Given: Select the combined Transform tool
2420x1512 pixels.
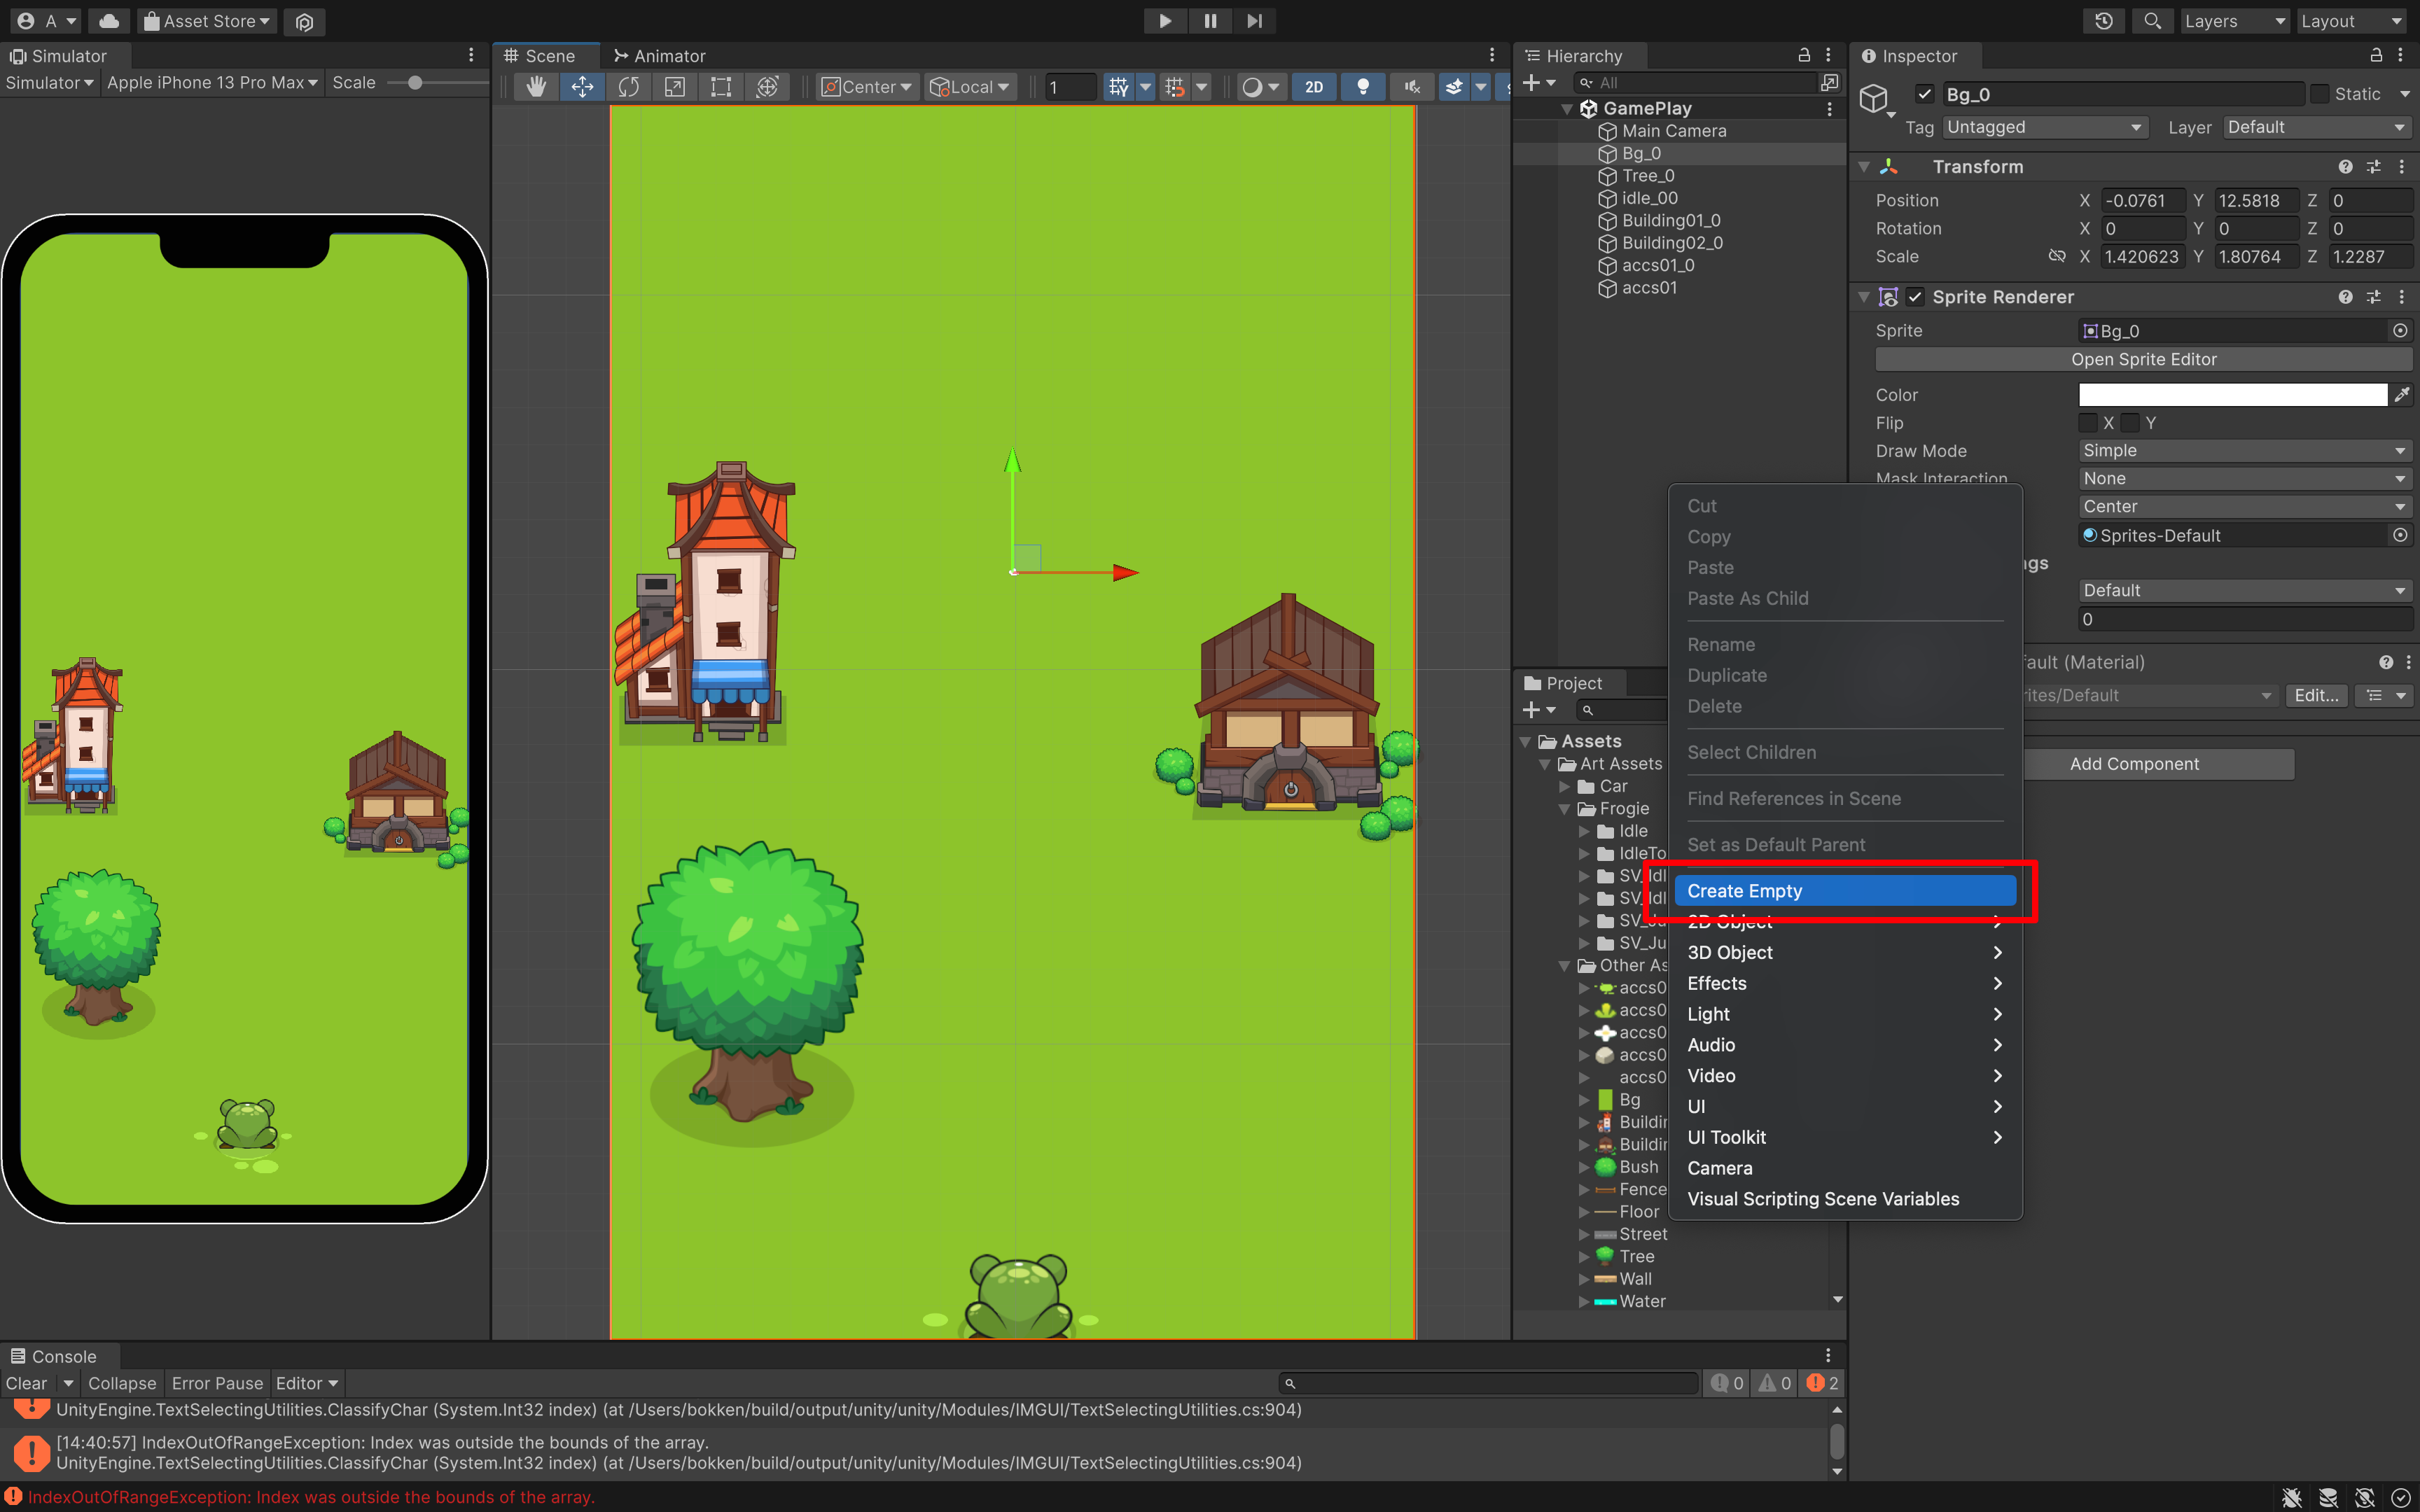Looking at the screenshot, I should 767,87.
